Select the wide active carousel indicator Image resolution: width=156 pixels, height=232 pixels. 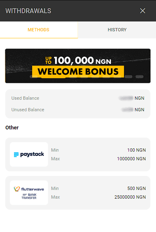coord(53,77)
